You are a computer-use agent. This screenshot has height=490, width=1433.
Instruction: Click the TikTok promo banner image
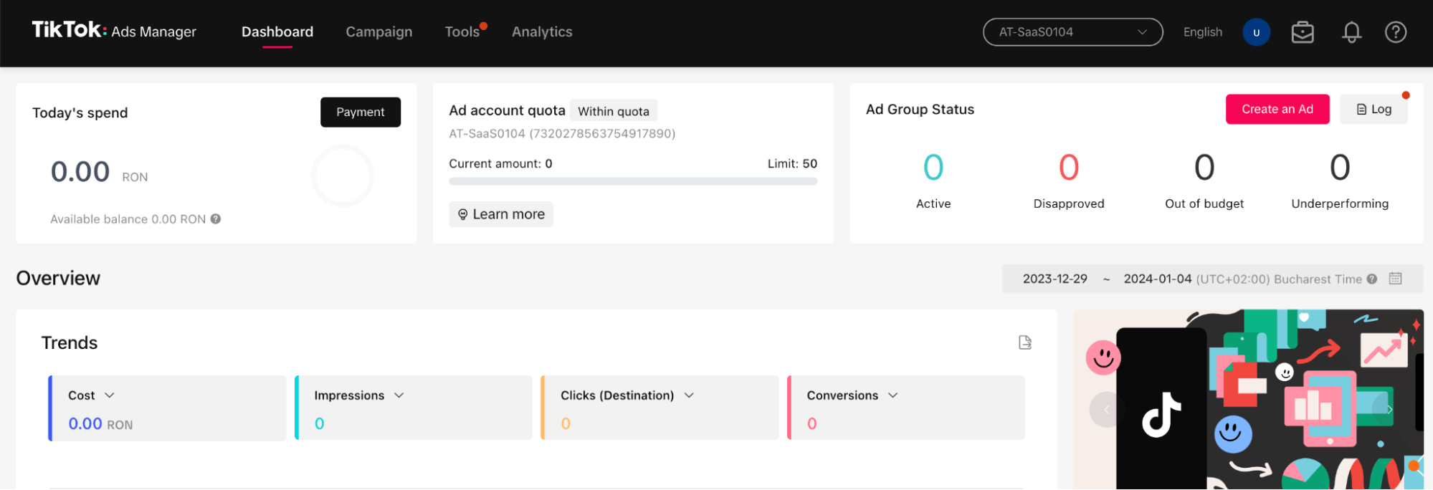tap(1248, 400)
